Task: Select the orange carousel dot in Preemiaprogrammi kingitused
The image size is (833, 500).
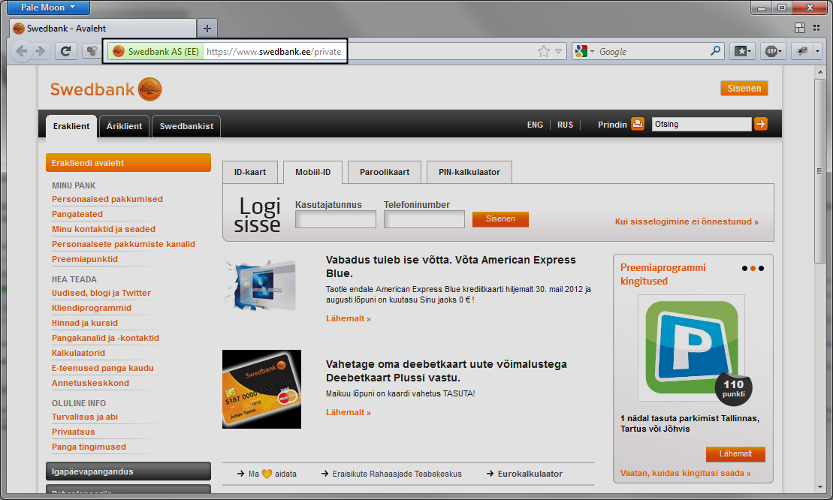Action: point(753,269)
